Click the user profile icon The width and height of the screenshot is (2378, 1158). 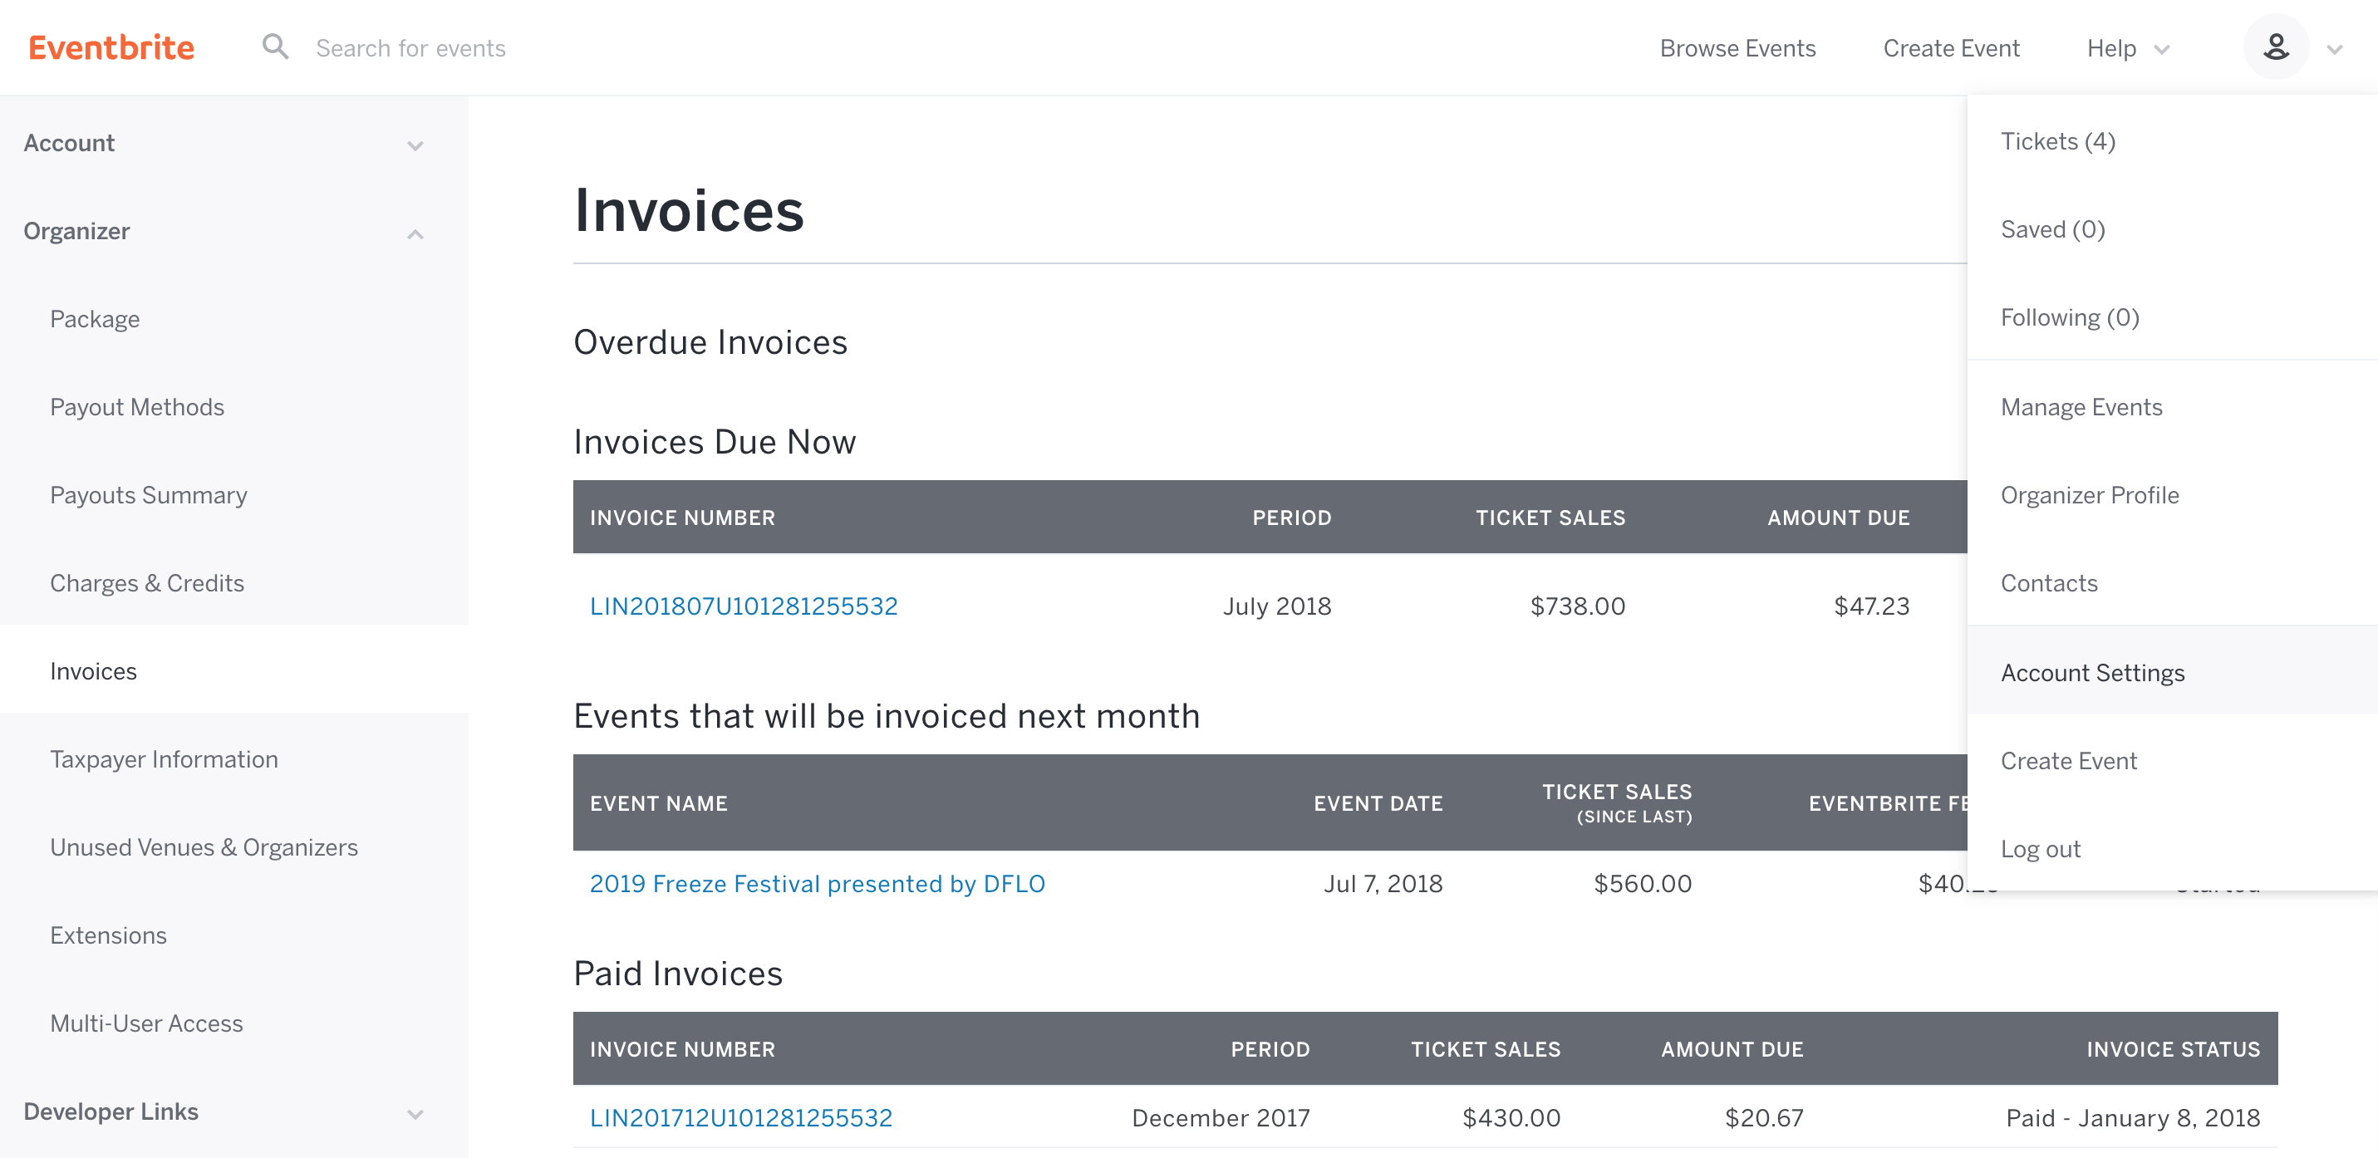click(x=2275, y=47)
